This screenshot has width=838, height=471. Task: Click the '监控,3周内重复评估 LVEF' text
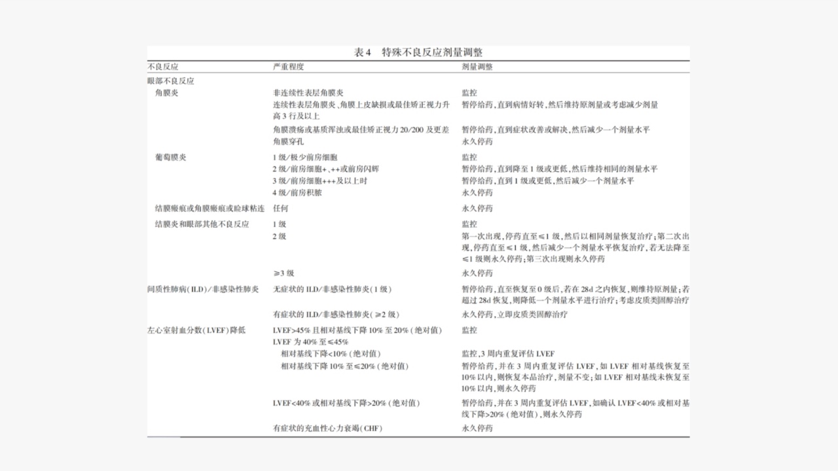tap(508, 354)
